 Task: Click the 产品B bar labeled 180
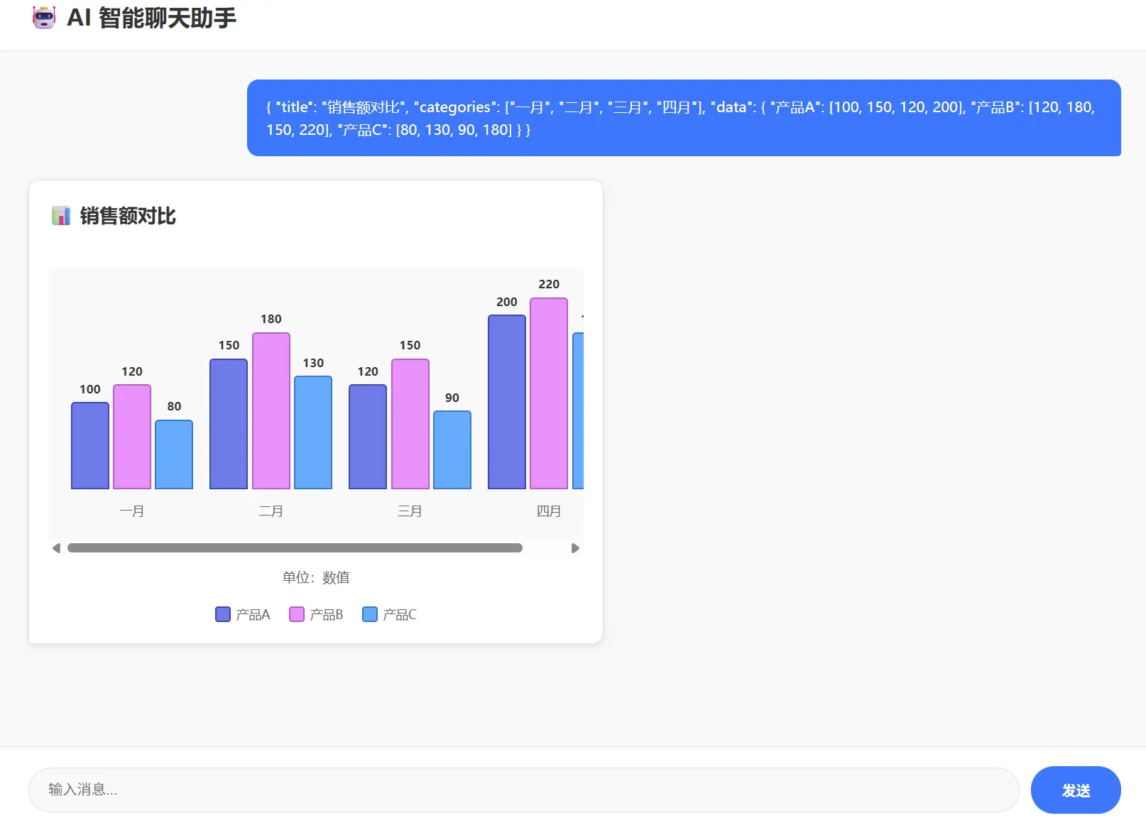click(x=271, y=411)
